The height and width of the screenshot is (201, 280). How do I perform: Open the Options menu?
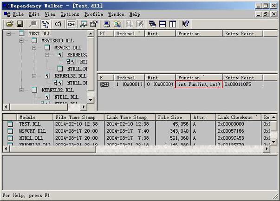(70, 14)
